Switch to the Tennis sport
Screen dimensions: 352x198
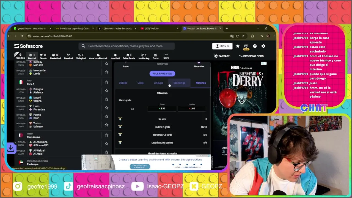43,56
